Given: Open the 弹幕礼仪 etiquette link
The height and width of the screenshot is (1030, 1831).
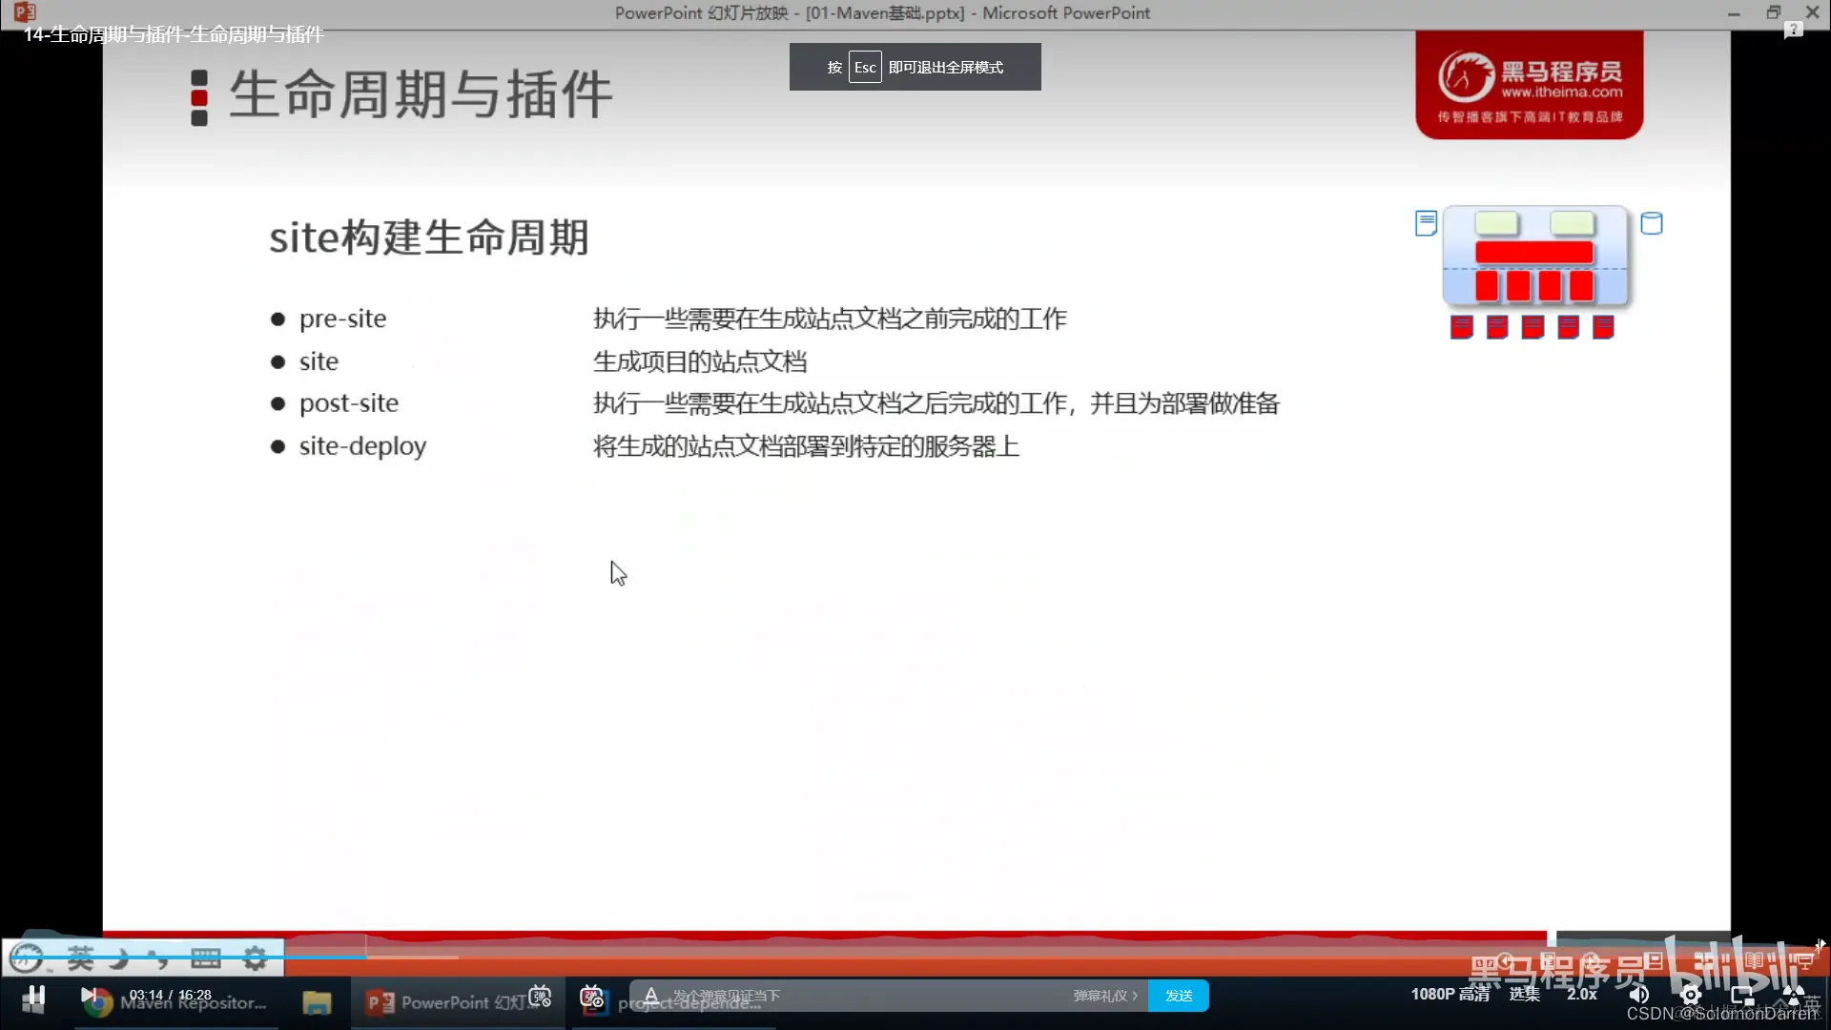Looking at the screenshot, I should [x=1100, y=996].
